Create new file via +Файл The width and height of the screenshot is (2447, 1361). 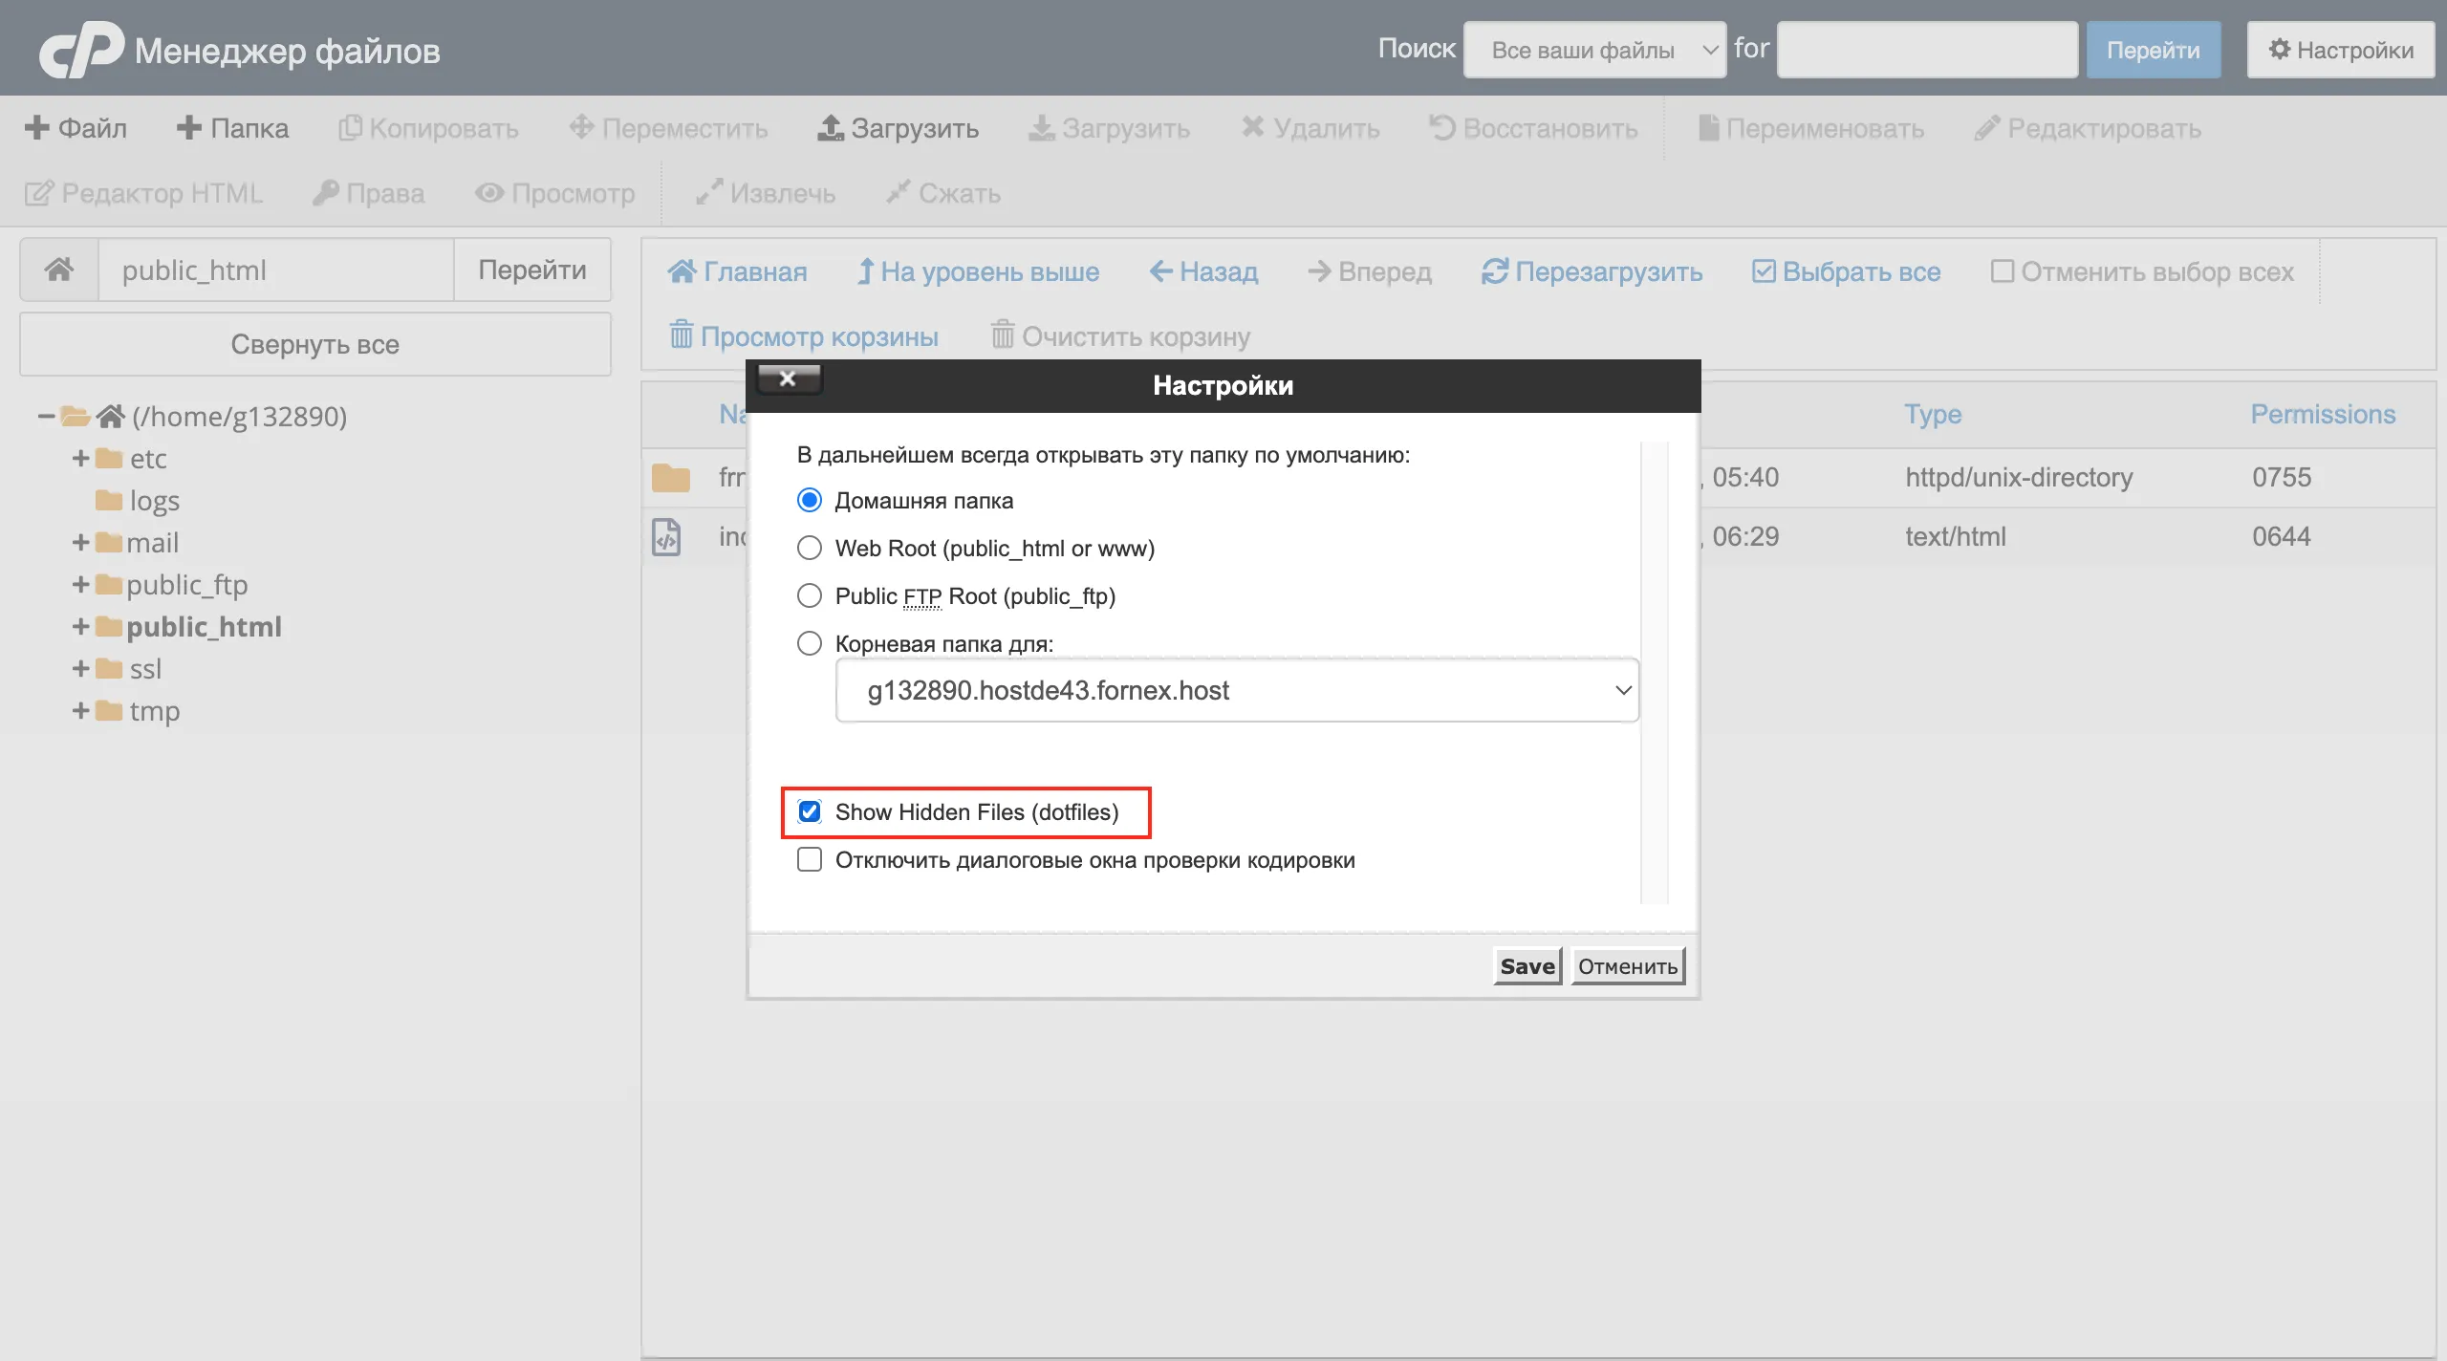coord(76,128)
